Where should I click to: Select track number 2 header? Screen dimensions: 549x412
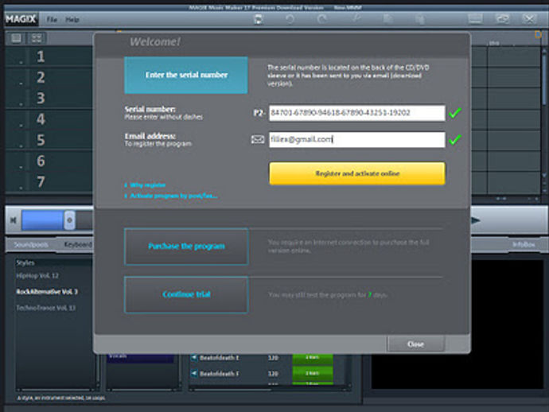(x=41, y=77)
